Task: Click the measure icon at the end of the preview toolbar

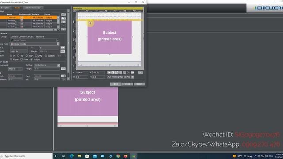Action: click(x=133, y=72)
